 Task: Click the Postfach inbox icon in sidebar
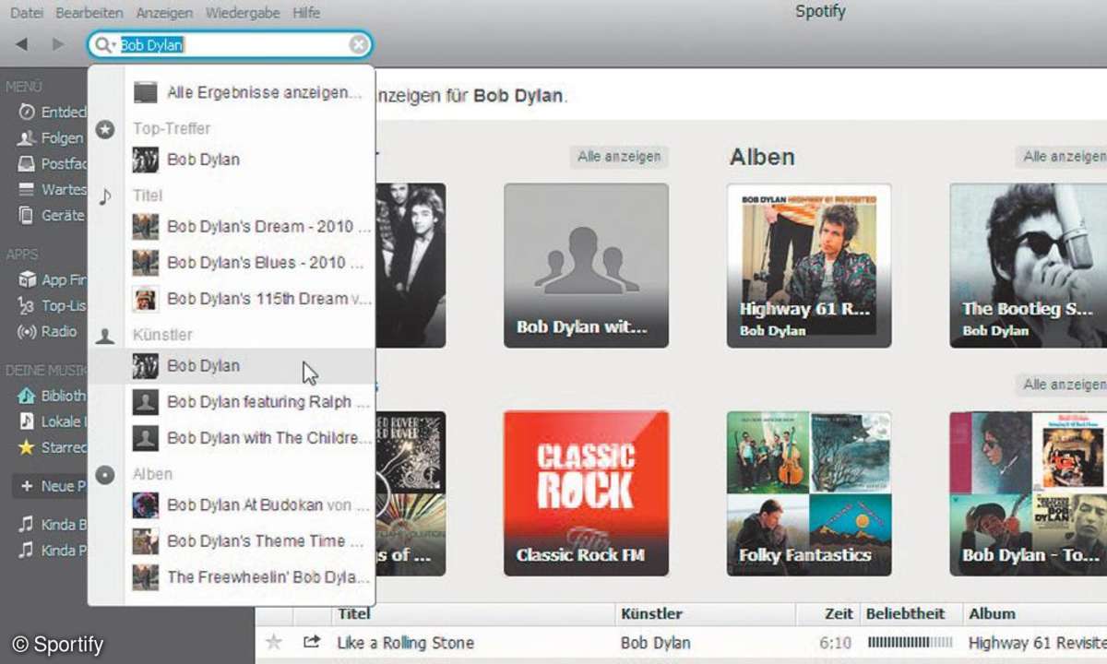click(x=27, y=164)
